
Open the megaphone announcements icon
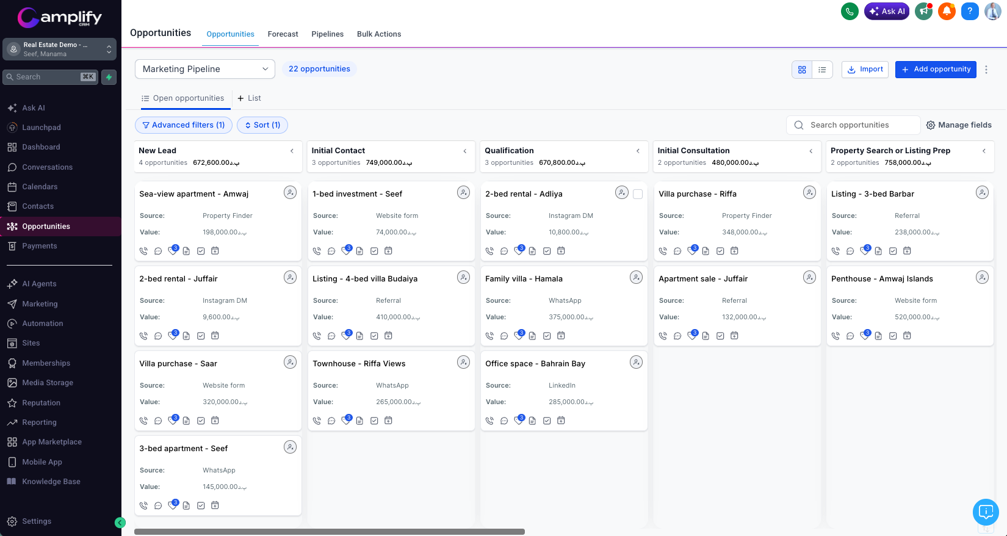coord(924,11)
